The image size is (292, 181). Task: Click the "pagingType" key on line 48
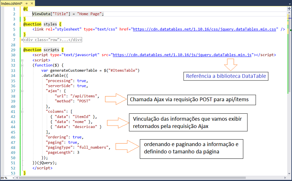[59, 148]
